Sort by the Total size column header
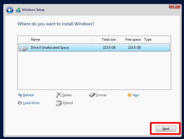The image size is (184, 139). pos(104,40)
